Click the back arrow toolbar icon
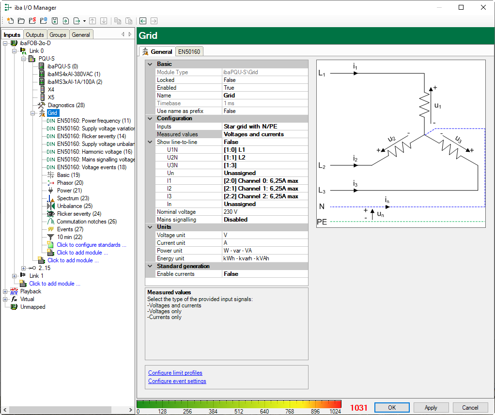The height and width of the screenshot is (415, 495). (x=143, y=21)
